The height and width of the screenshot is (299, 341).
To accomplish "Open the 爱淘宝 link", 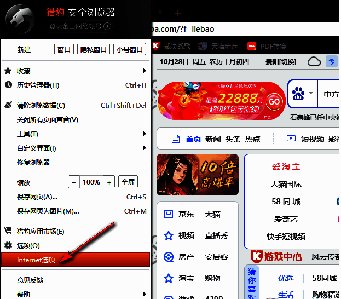I will (x=286, y=166).
